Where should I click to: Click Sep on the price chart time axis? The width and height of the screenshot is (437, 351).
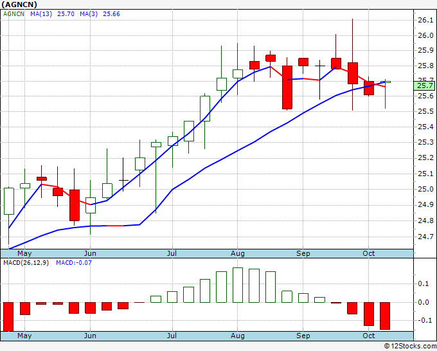(303, 253)
